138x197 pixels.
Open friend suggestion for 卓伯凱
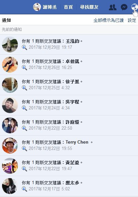point(69,65)
